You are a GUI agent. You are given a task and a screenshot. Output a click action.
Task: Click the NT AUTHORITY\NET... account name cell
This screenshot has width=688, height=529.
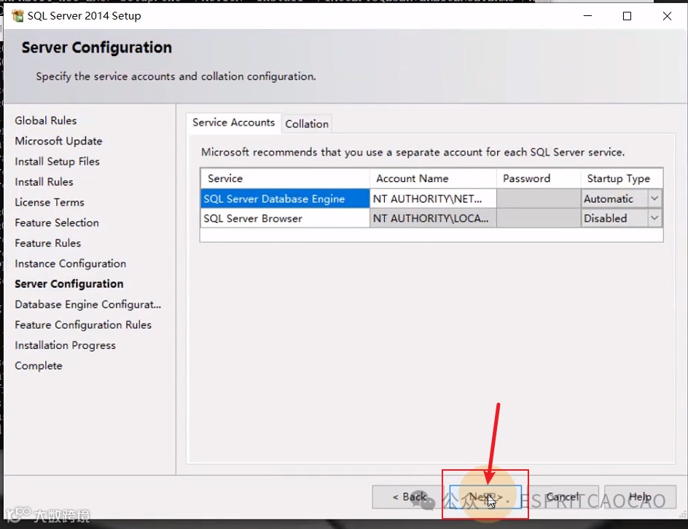click(x=433, y=199)
